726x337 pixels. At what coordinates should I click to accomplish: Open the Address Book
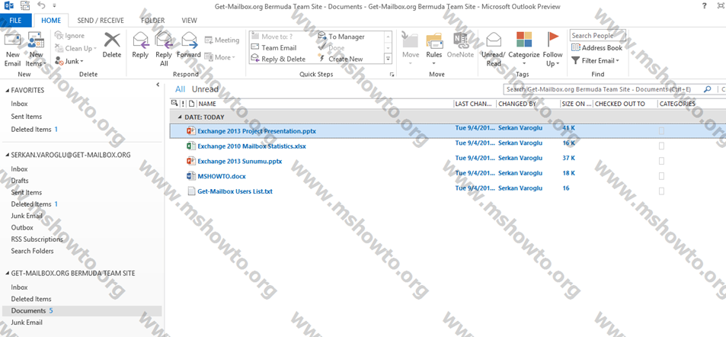pos(596,48)
